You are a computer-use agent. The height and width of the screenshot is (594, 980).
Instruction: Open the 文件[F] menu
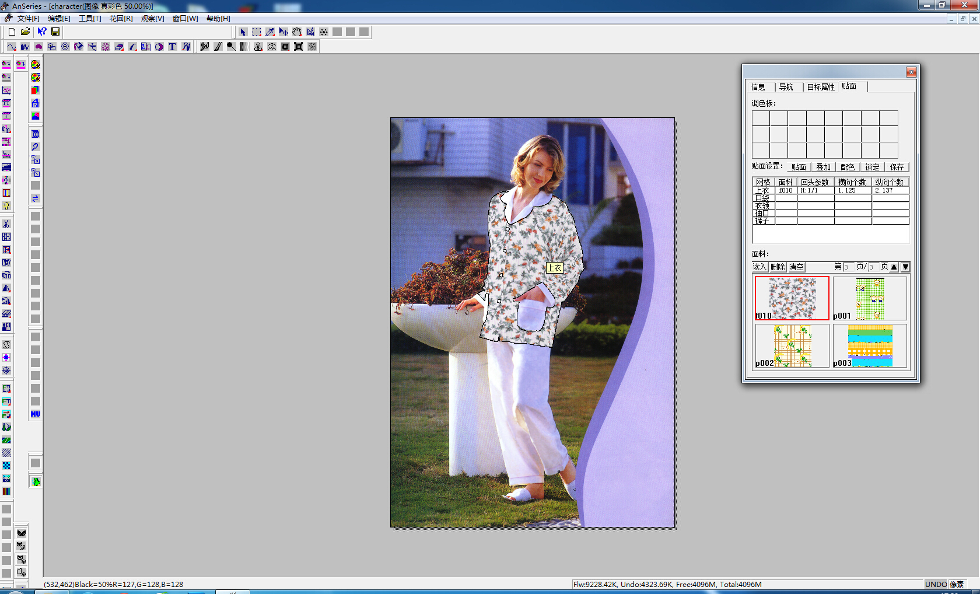coord(28,19)
